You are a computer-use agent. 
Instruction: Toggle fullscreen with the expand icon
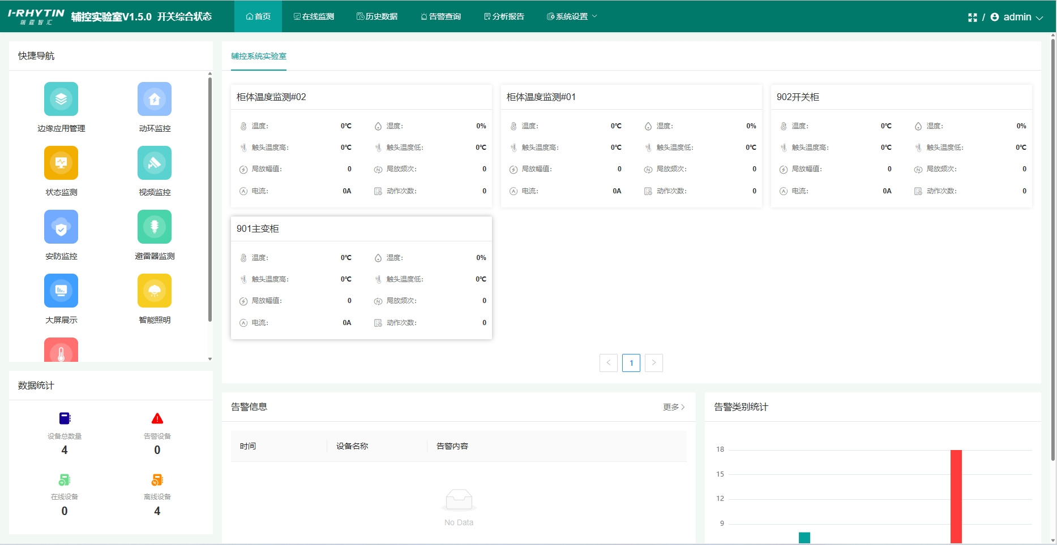[972, 18]
